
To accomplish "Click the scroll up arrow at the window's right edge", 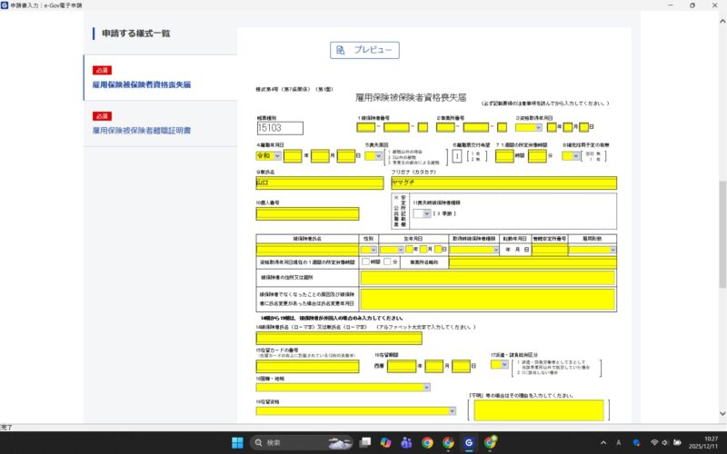I will click(722, 21).
